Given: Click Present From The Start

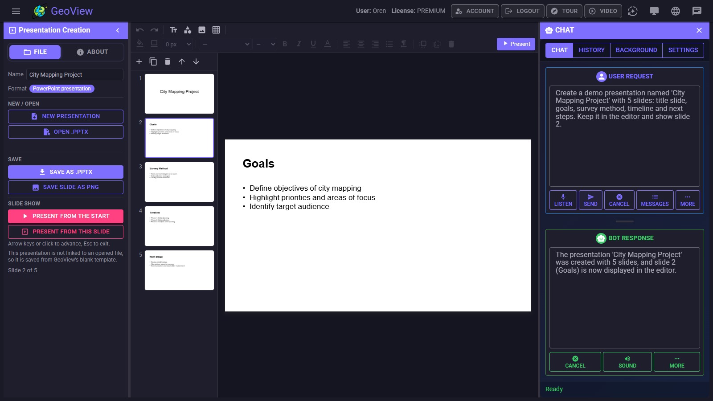Looking at the screenshot, I should click(x=66, y=216).
